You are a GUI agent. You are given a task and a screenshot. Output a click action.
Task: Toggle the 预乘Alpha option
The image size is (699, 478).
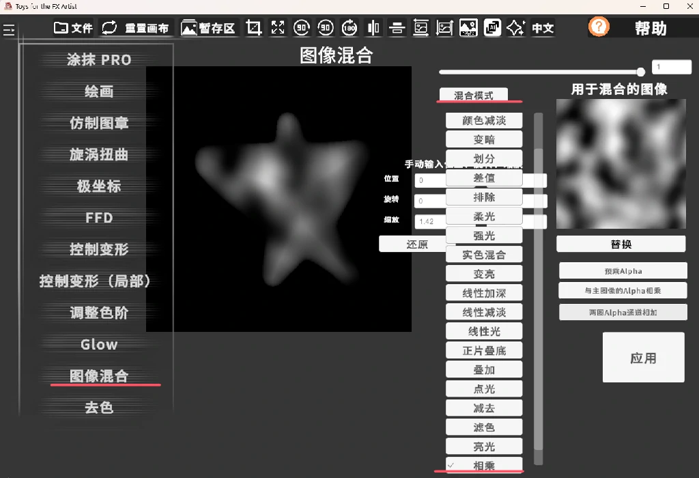click(x=623, y=271)
